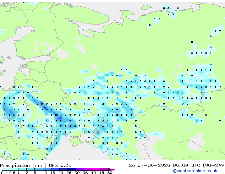Select the 25 mm dark navy legend swatch
This screenshot has width=225, height=174.
(x=72, y=169)
